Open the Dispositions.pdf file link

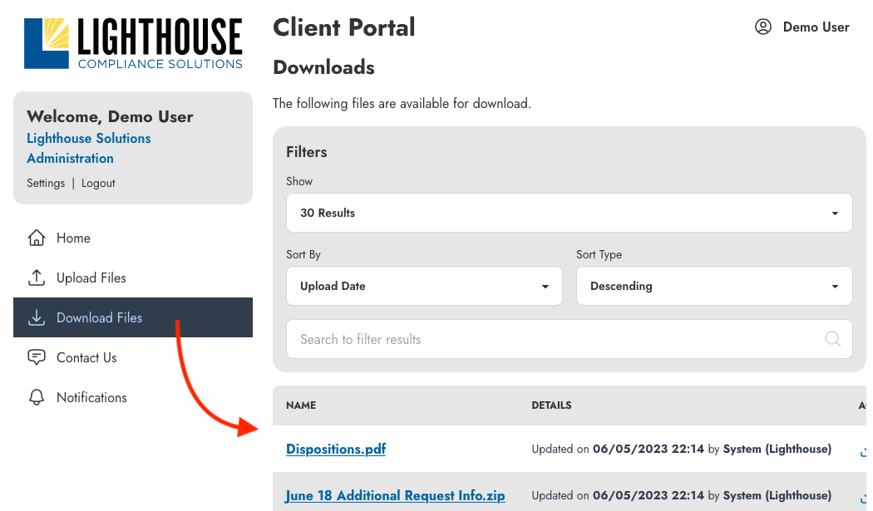pyautogui.click(x=335, y=449)
